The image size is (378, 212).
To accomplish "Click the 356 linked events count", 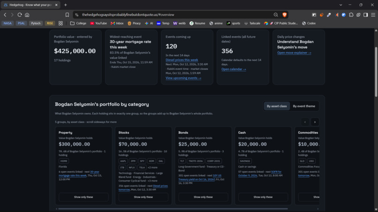I will coord(227,51).
